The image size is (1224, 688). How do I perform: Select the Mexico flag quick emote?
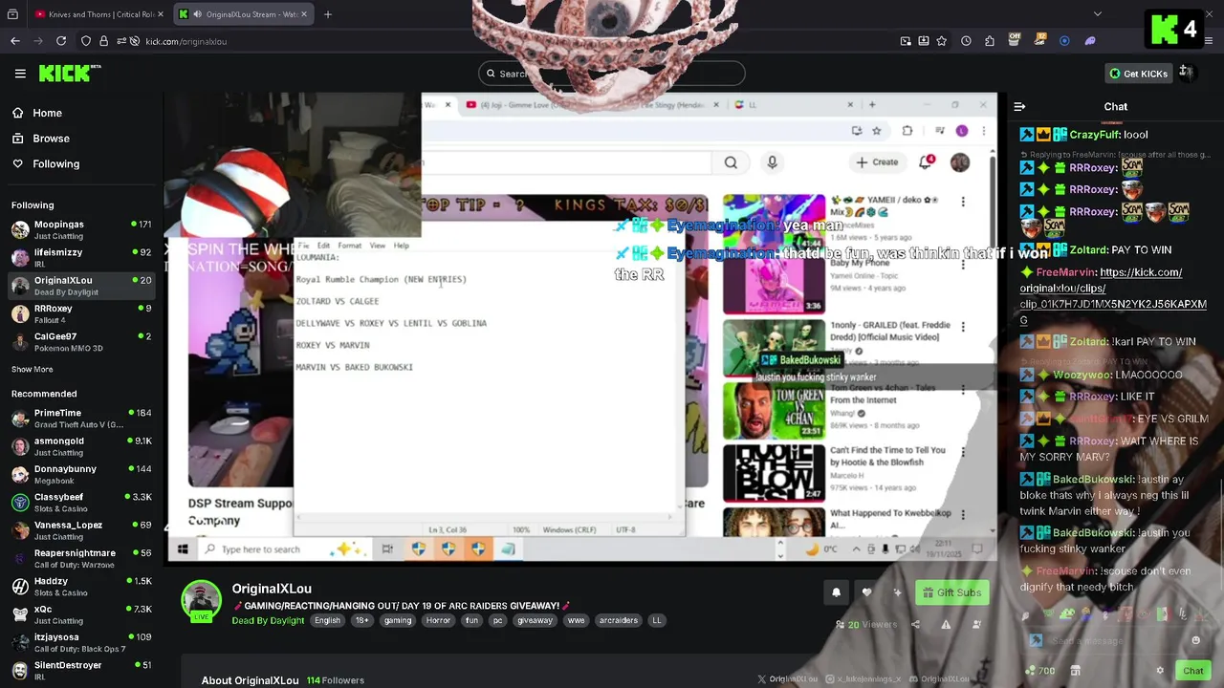[x=1164, y=614]
